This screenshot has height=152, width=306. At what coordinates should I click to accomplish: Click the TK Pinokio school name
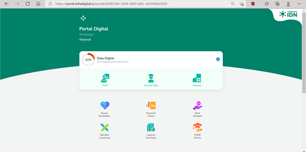[86, 35]
